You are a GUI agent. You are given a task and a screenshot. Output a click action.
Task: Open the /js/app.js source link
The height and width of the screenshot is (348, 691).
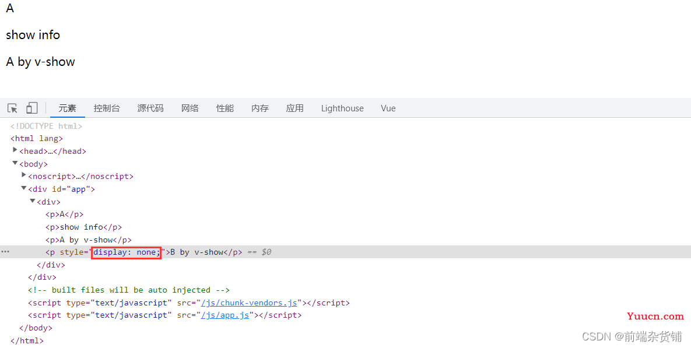click(225, 315)
